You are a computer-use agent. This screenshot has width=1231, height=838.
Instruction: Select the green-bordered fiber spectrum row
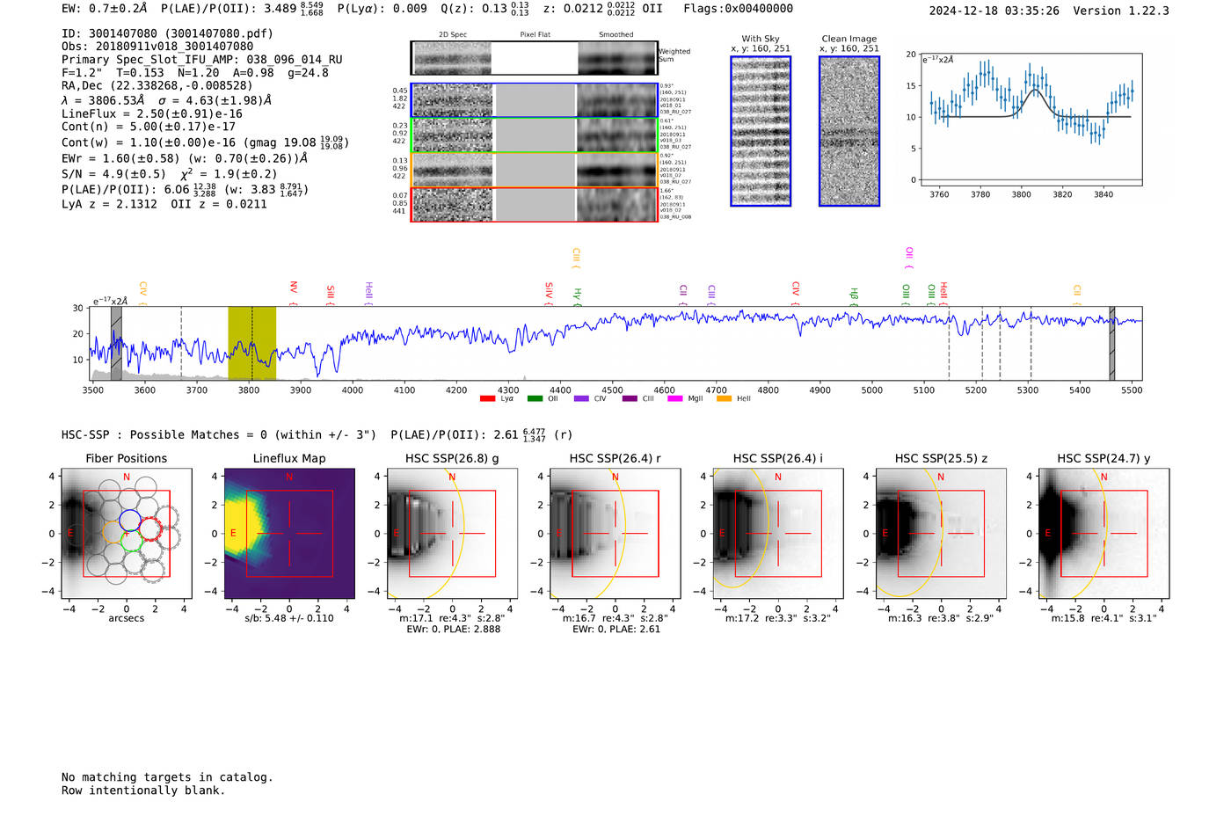(x=535, y=135)
